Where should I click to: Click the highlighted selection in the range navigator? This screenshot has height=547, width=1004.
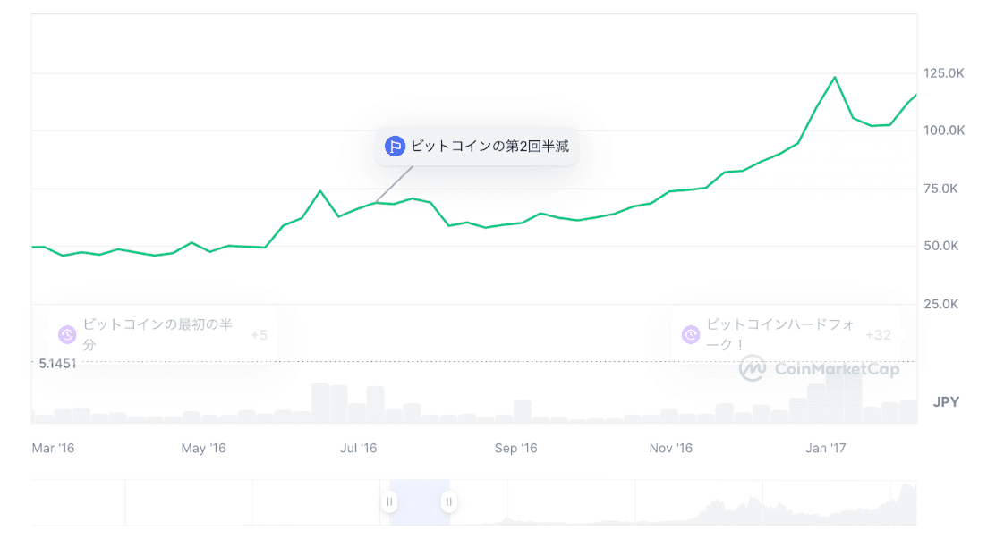coord(419,502)
